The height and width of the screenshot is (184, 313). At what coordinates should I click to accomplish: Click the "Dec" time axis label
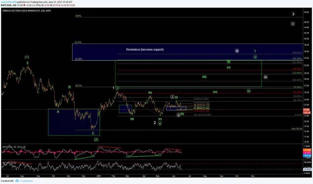click(x=84, y=176)
